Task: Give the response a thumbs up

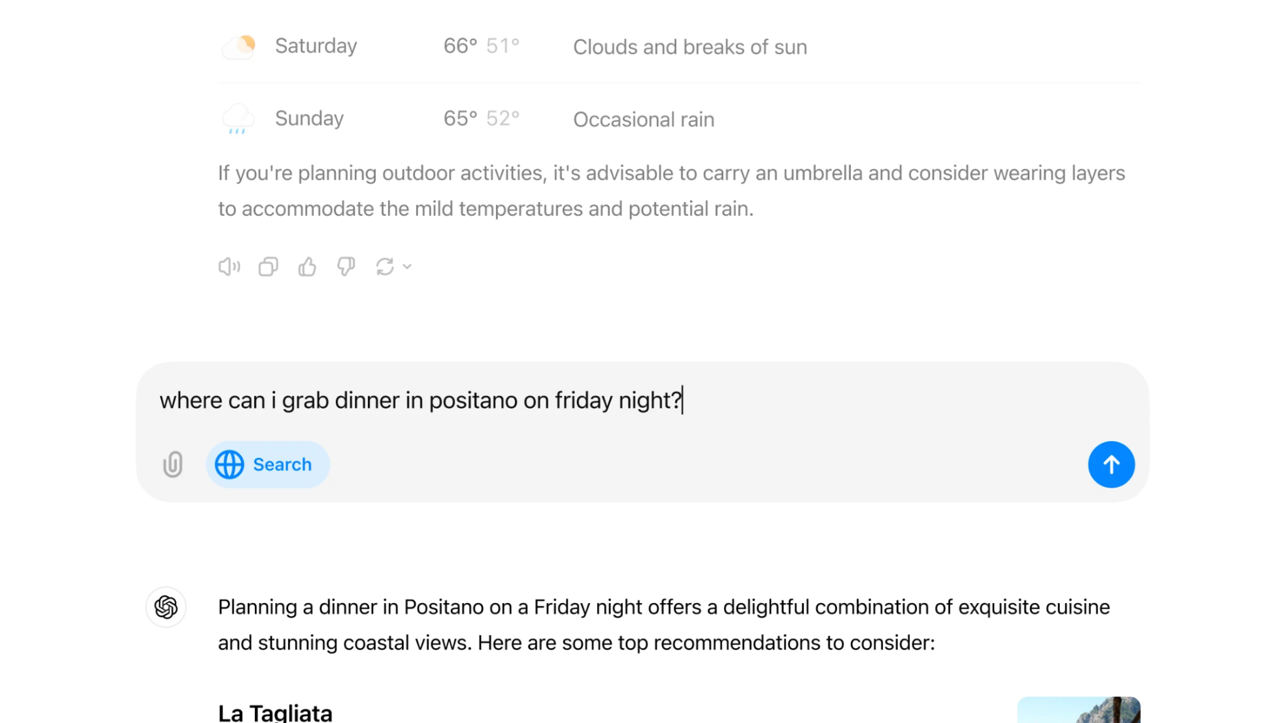Action: pos(307,267)
